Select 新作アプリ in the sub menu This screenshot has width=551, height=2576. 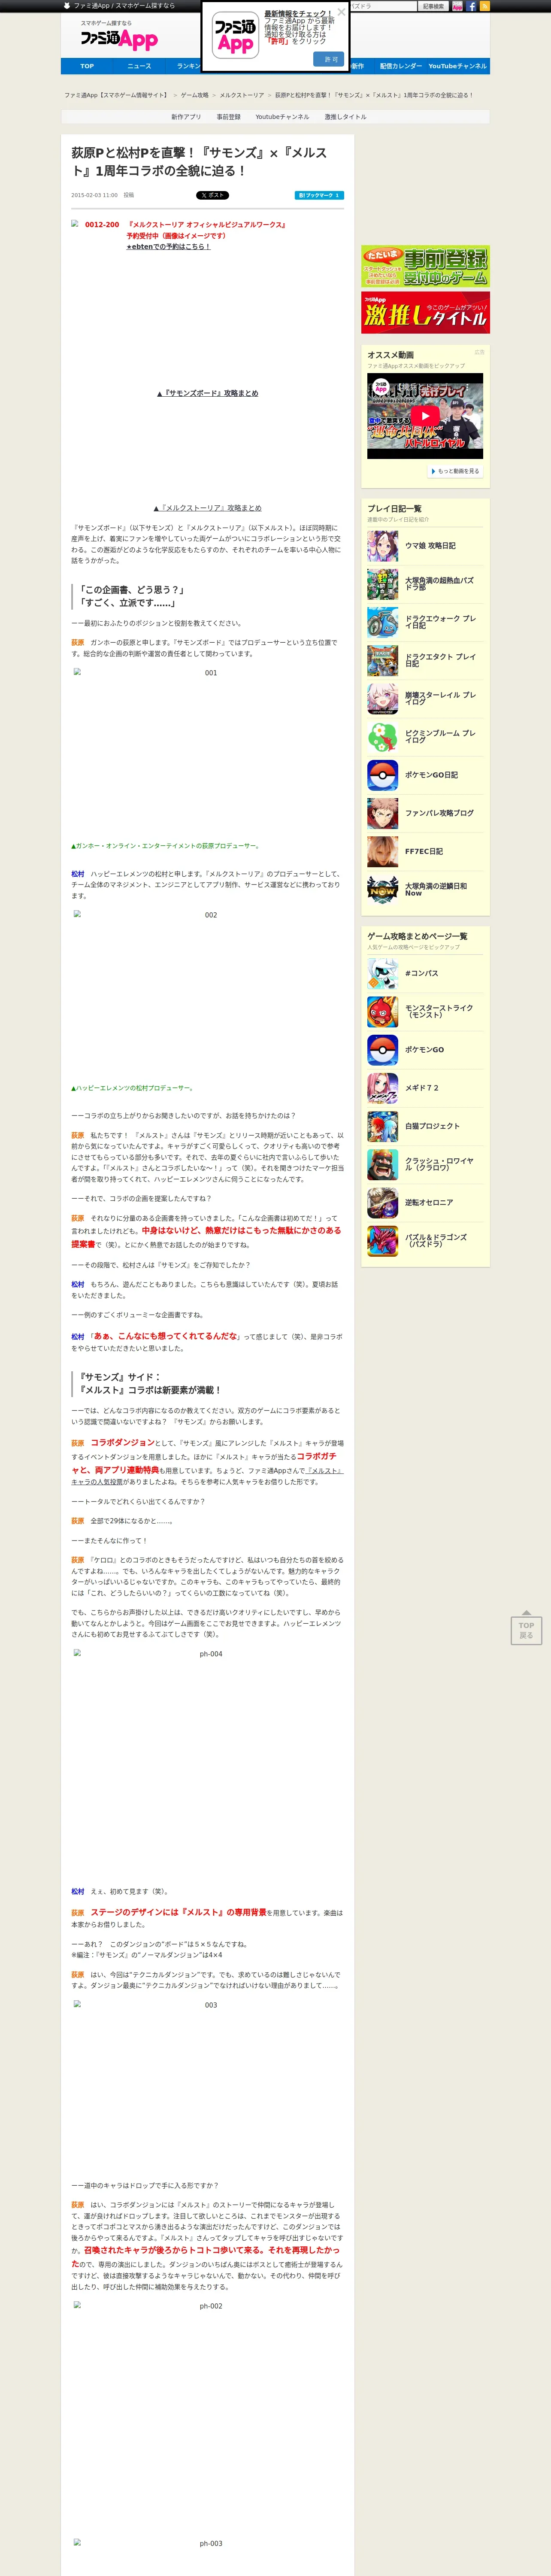click(x=186, y=117)
